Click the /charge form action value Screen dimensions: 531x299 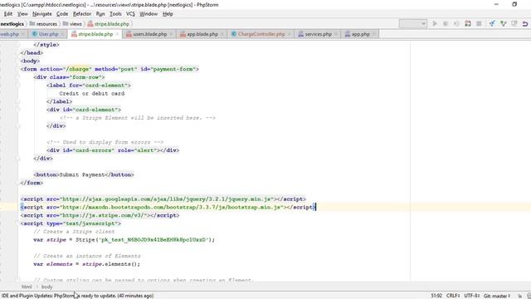pyautogui.click(x=79, y=69)
